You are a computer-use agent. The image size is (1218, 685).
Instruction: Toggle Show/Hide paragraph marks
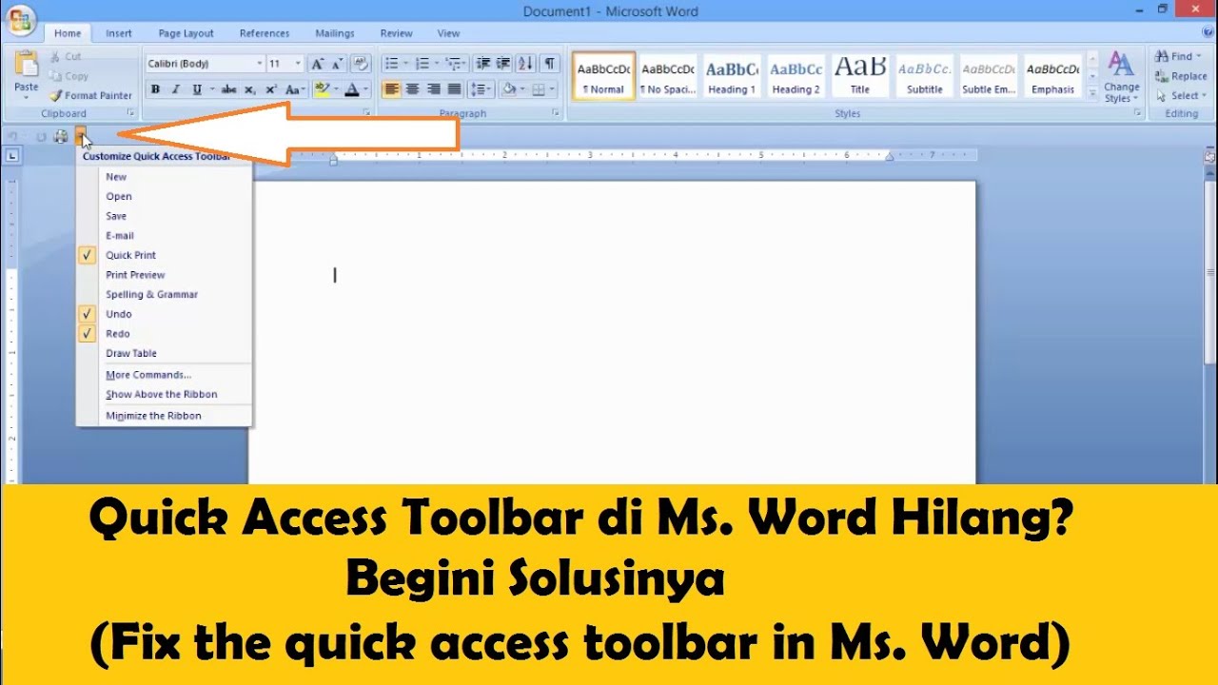click(549, 64)
